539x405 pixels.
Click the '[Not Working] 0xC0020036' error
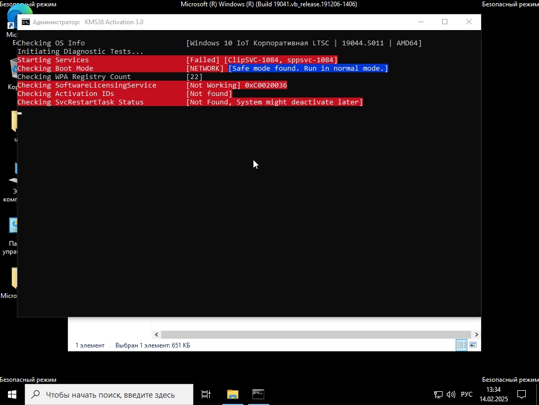(237, 85)
